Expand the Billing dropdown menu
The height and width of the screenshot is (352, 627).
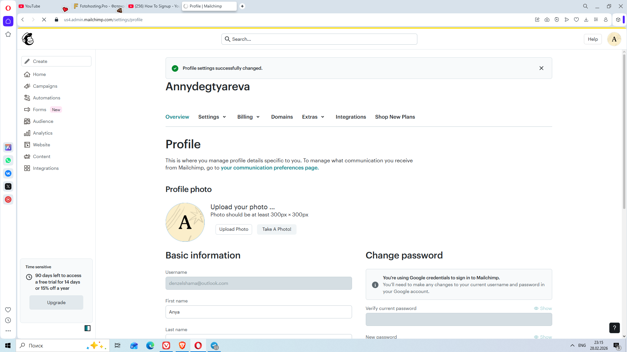[x=249, y=117]
